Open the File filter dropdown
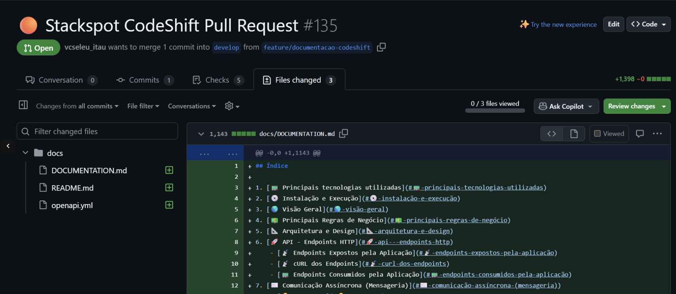Viewport: 676px width, 294px height. tap(143, 106)
